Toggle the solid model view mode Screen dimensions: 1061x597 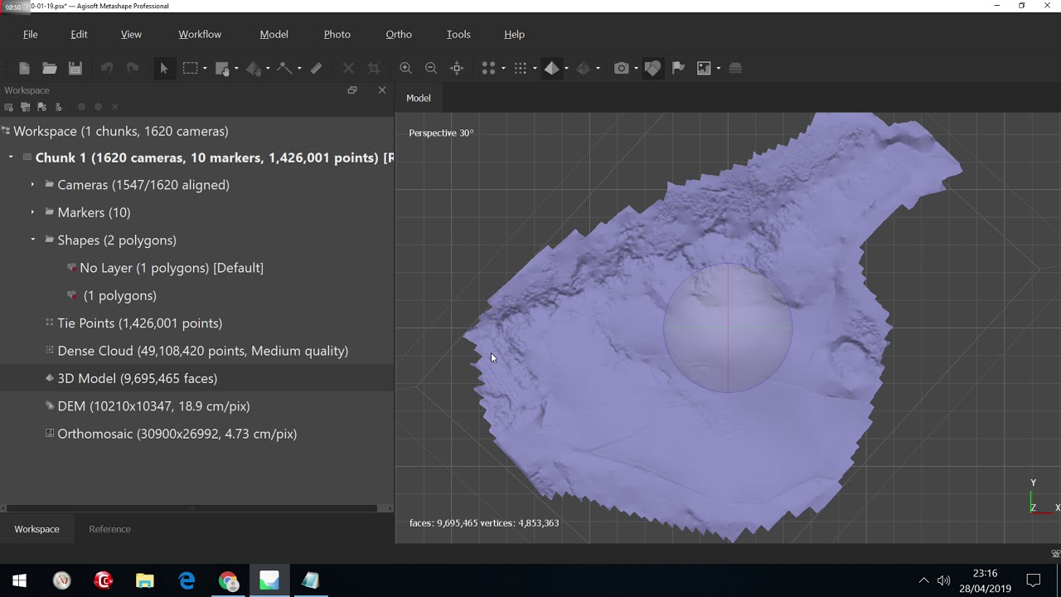(x=551, y=68)
